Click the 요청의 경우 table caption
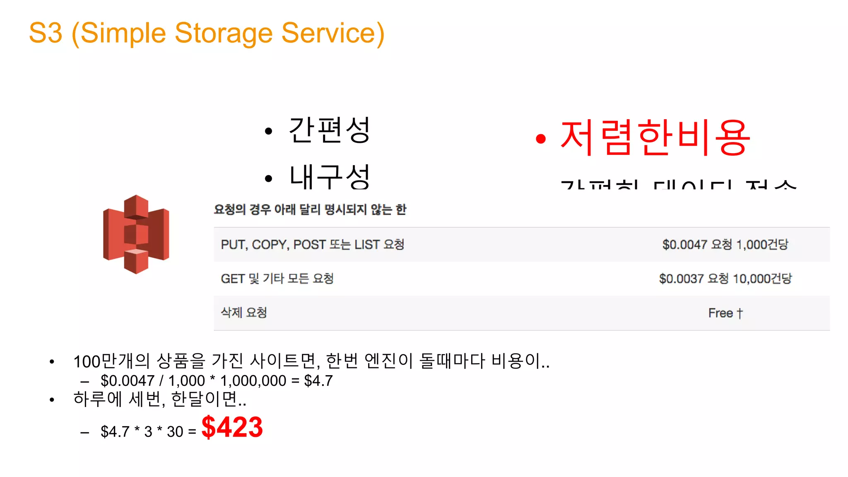848x477 pixels. 310,210
